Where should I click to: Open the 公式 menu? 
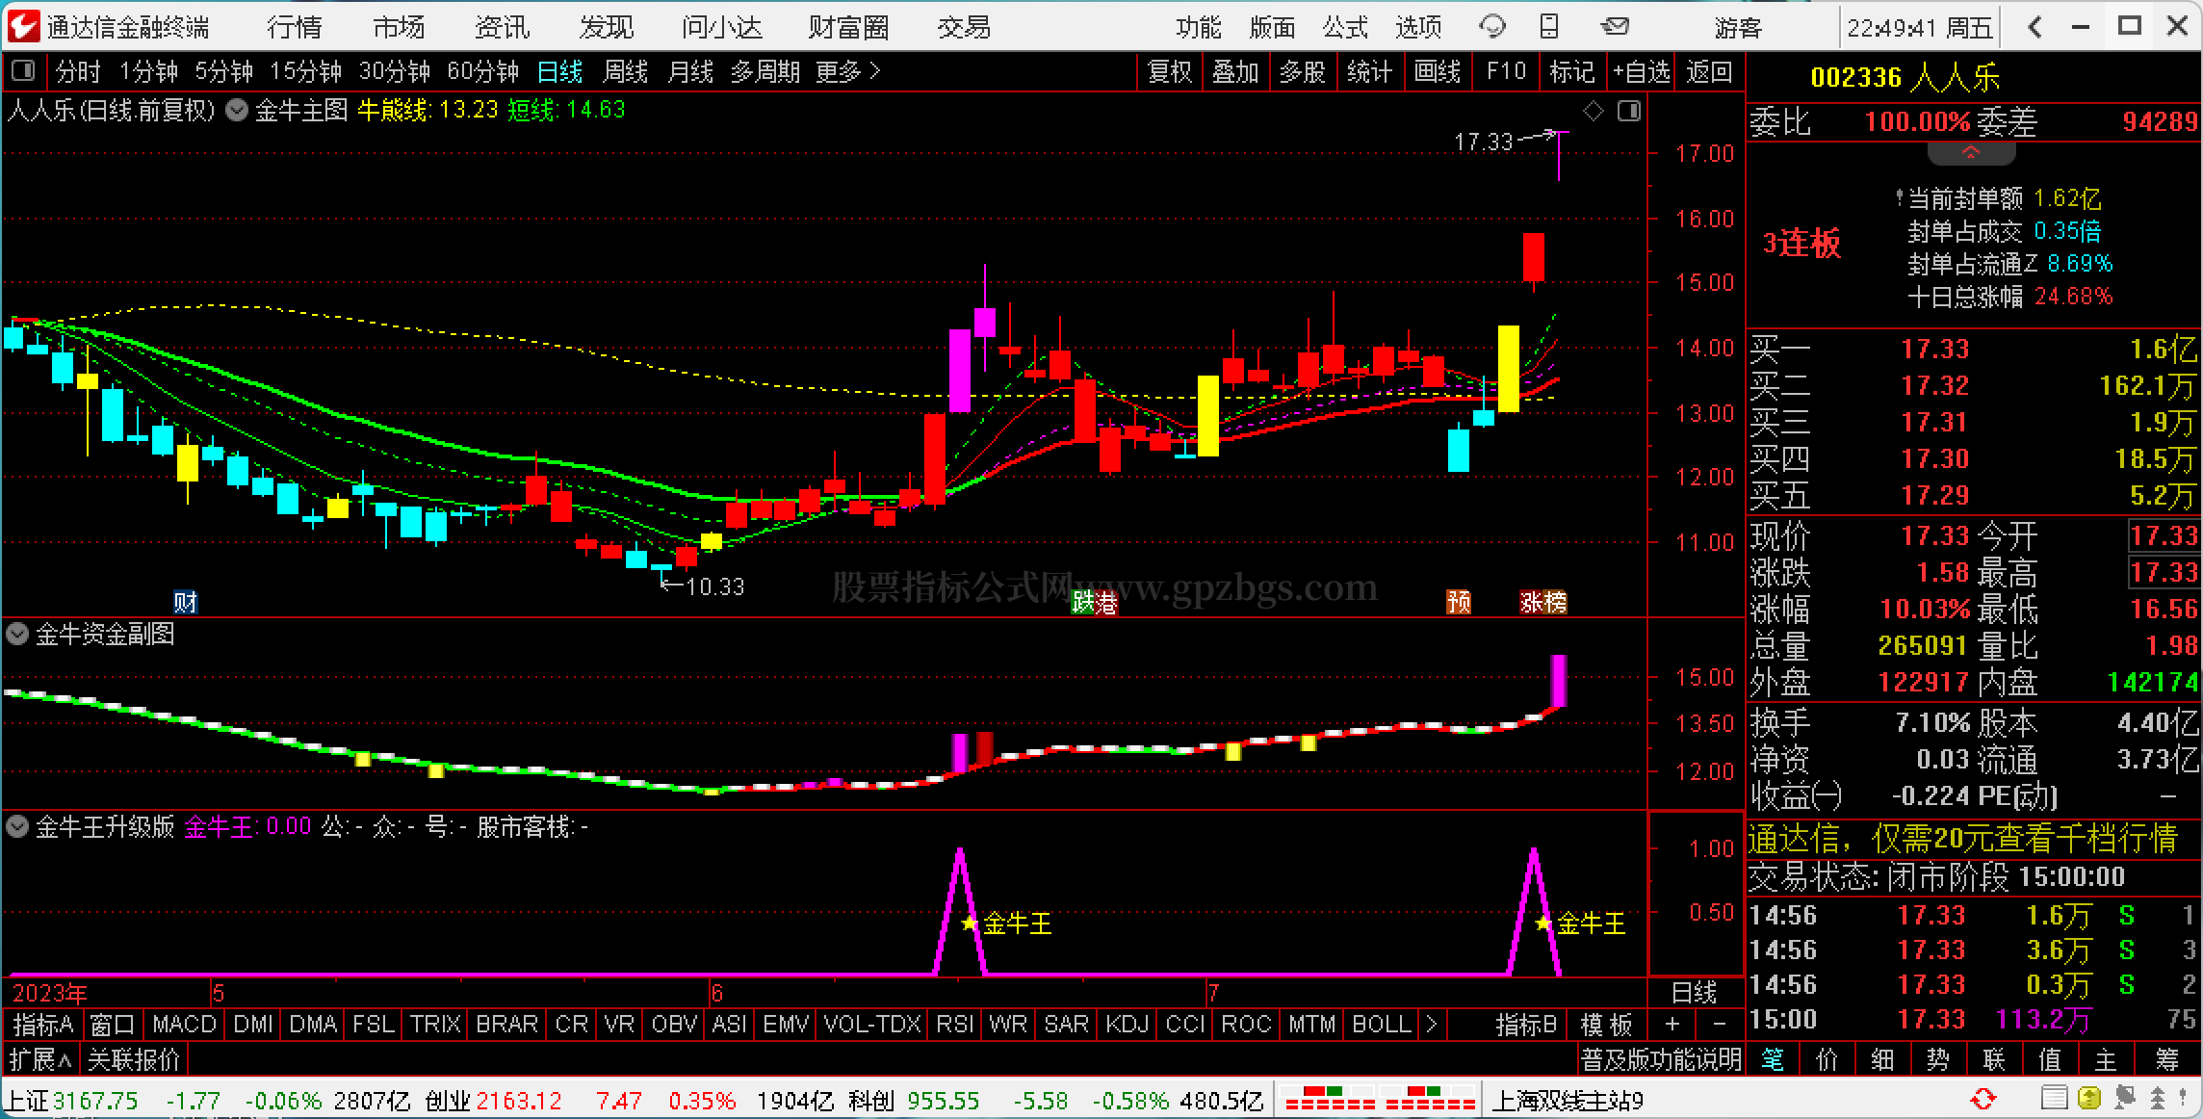(x=1345, y=27)
